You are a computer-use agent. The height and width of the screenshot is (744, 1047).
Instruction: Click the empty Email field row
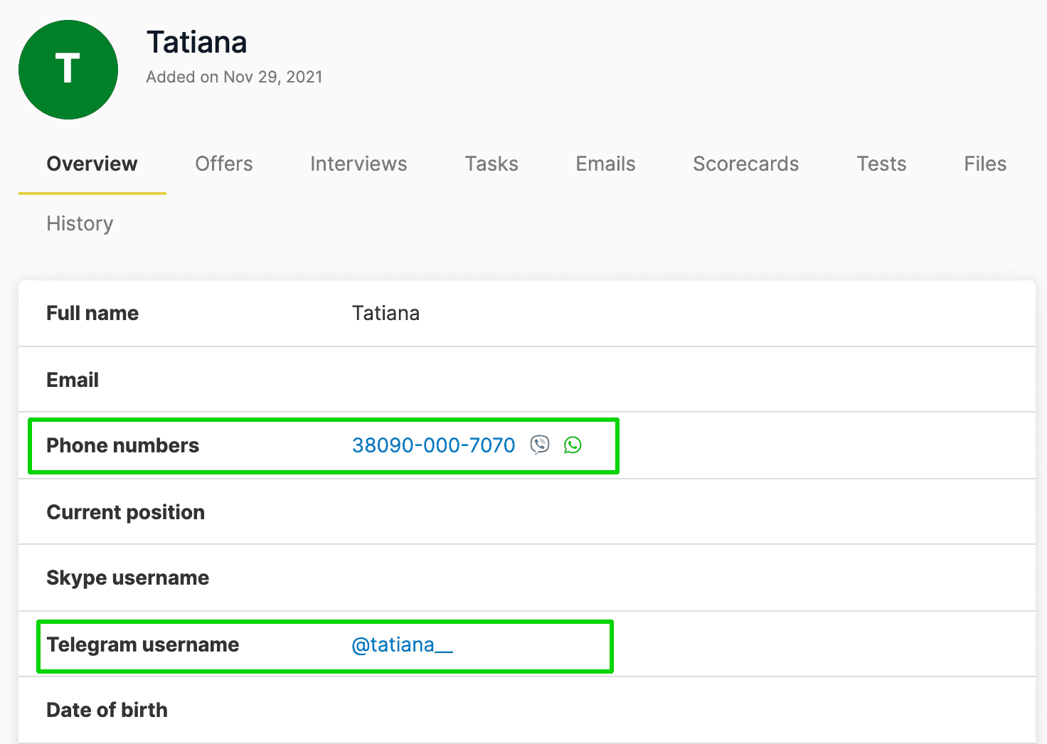point(526,380)
